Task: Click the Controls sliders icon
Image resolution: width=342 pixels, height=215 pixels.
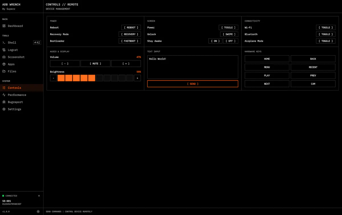Action: tap(4, 88)
